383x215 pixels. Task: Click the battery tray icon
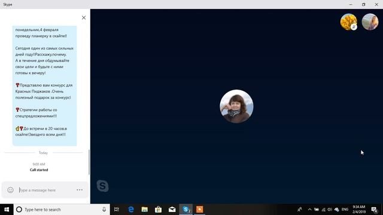coord(317,210)
